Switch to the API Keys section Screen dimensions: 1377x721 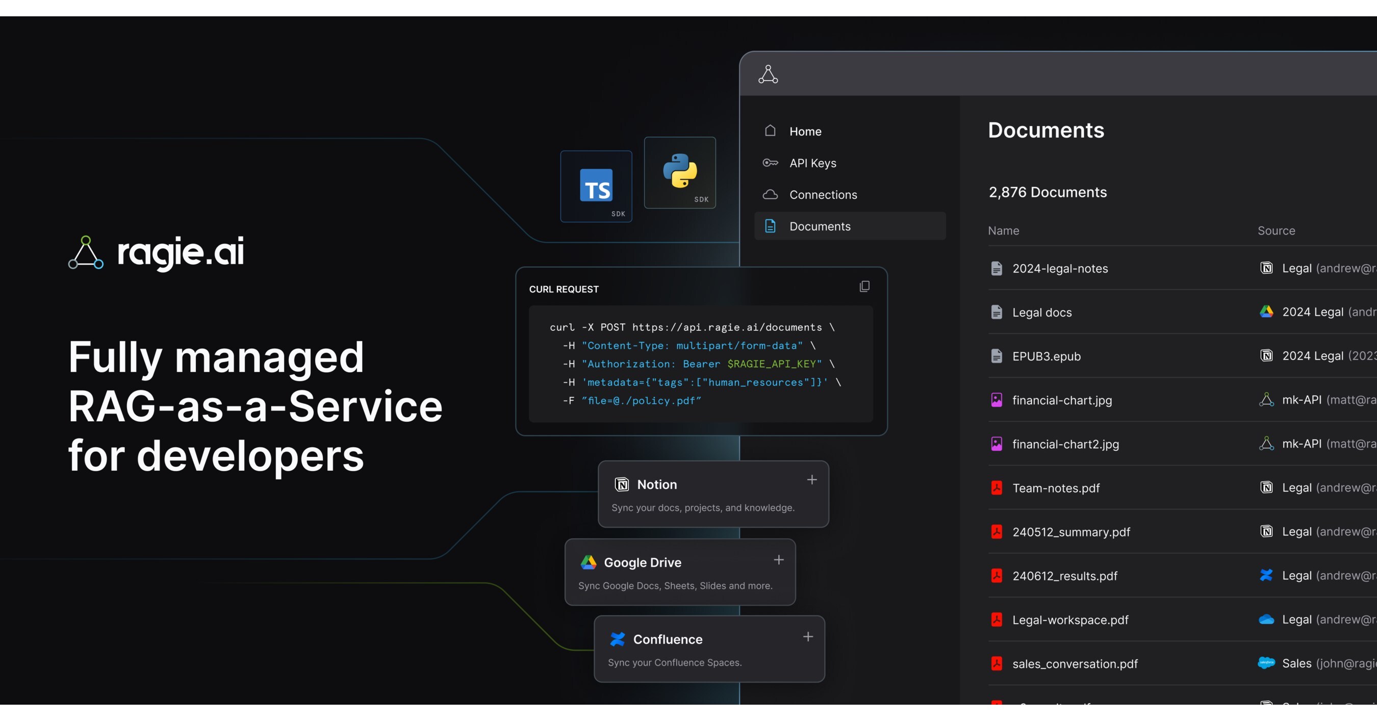point(812,163)
